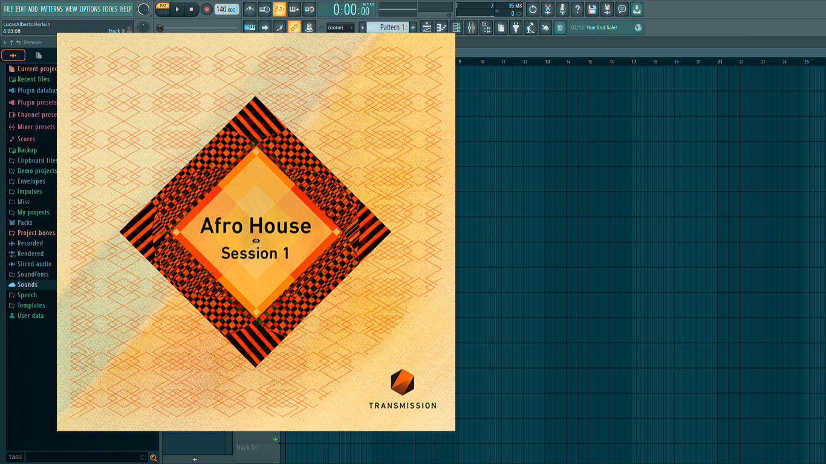Click the render/export audio floppy icon

[607, 9]
